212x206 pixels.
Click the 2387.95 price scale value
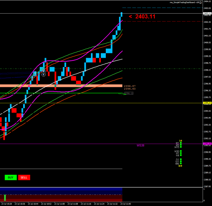pos(207,186)
